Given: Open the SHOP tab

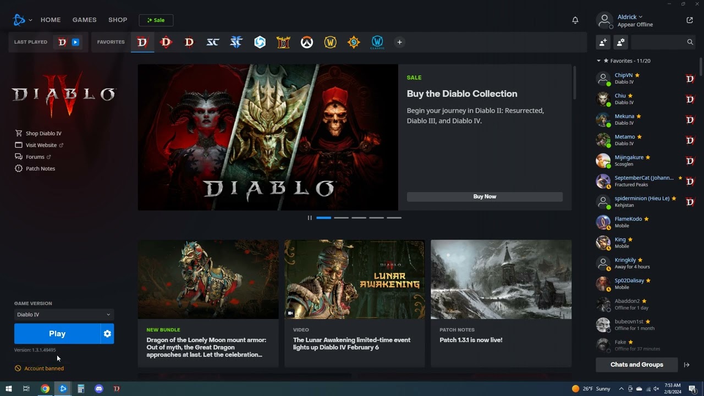Looking at the screenshot, I should (x=118, y=20).
